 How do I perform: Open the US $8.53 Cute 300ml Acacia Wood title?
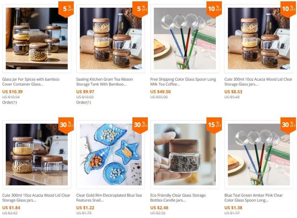point(258,82)
